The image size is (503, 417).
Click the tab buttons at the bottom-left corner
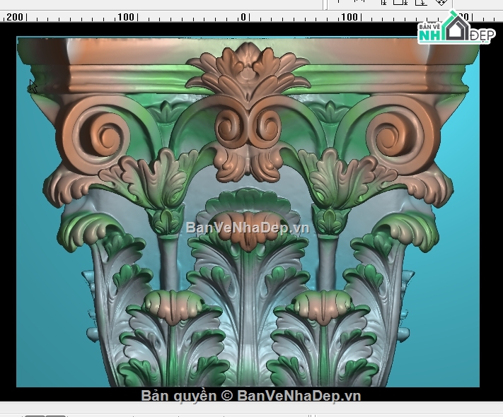46,414
